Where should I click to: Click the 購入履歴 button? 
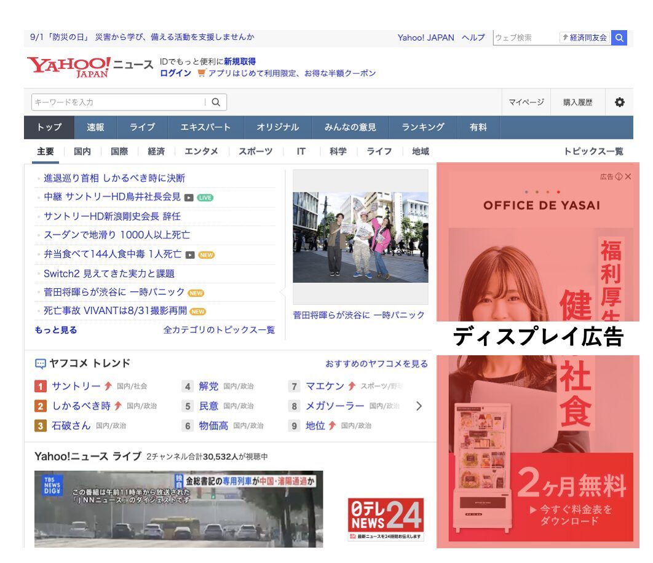point(577,102)
